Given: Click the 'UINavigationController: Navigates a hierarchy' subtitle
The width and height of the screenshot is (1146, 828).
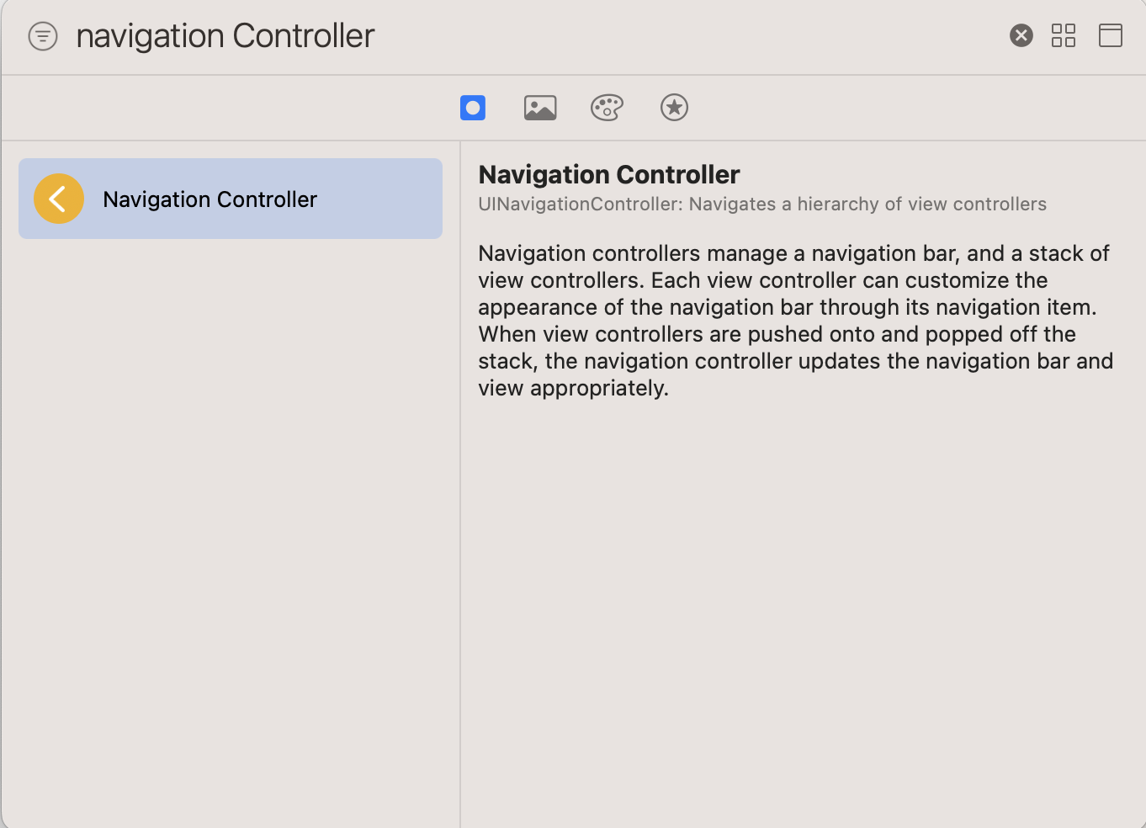Looking at the screenshot, I should click(x=762, y=204).
